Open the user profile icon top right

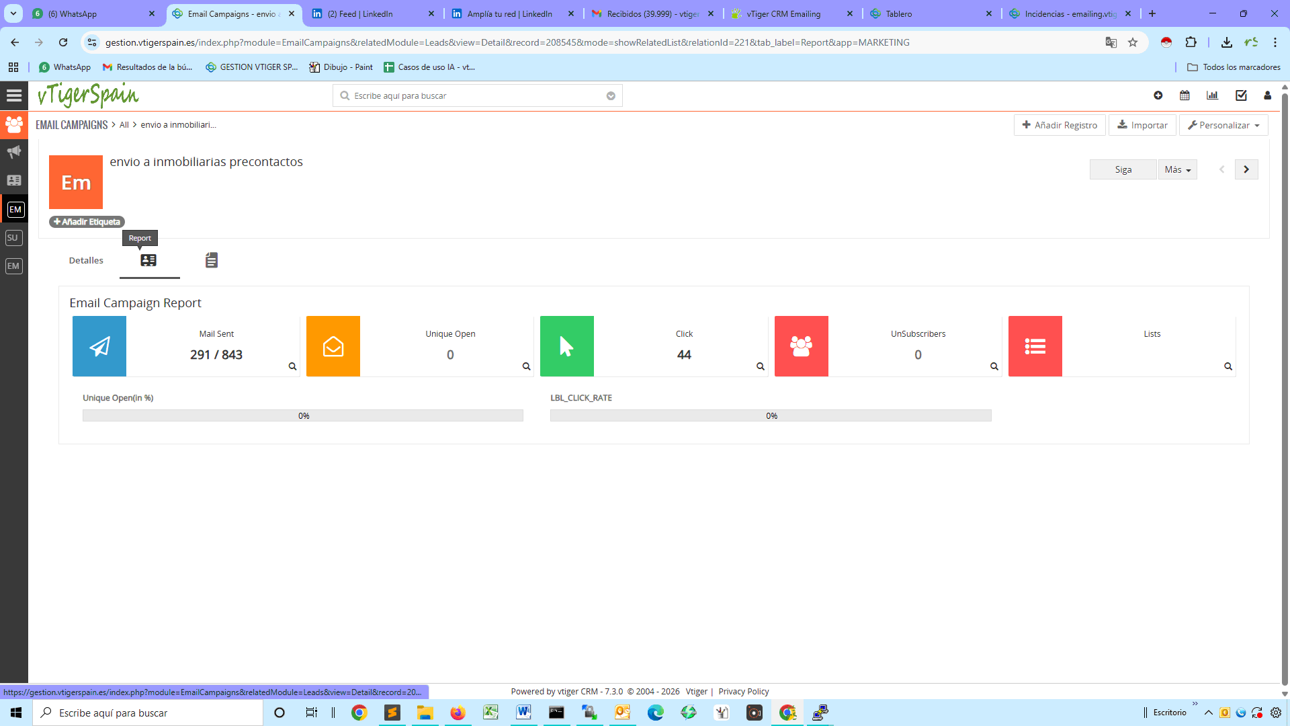coord(1267,95)
